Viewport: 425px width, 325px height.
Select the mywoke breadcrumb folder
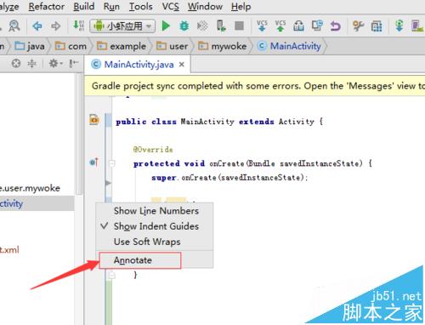coord(223,46)
